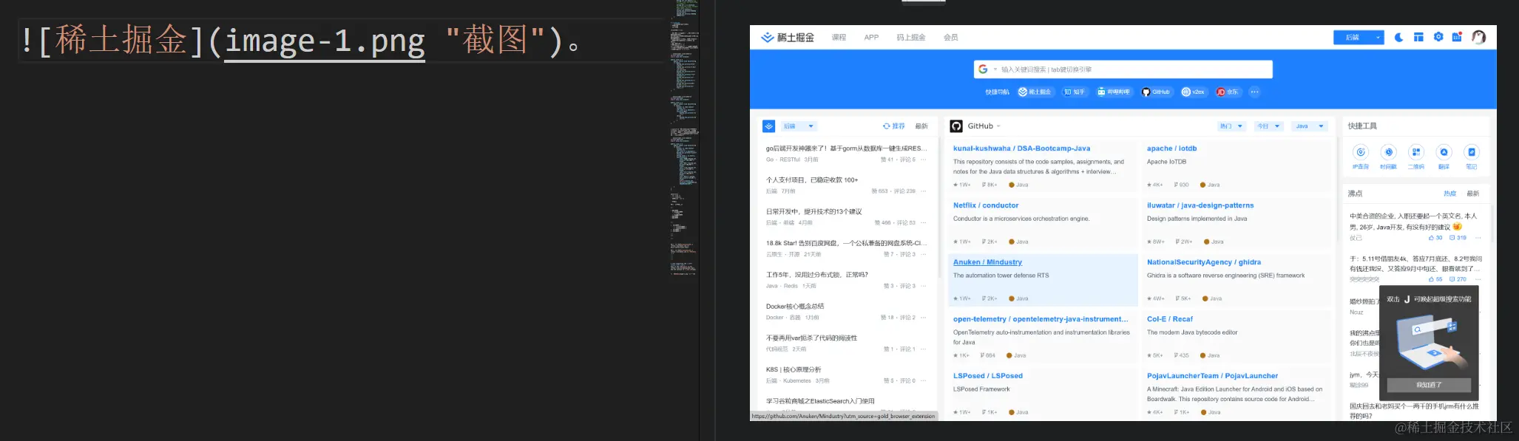
Task: Open PojavLauncherTeam / PojavLauncher repository
Action: click(x=1212, y=376)
